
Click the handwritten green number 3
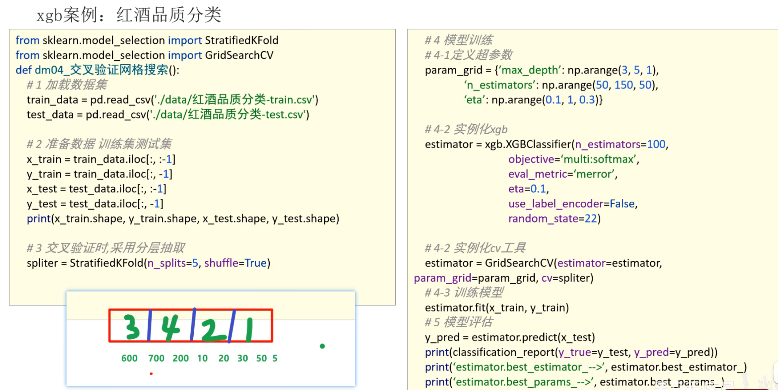pos(132,327)
